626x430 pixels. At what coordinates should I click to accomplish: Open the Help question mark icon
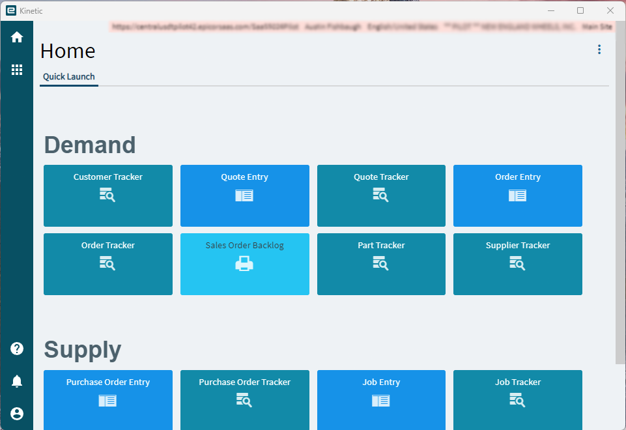coord(17,349)
